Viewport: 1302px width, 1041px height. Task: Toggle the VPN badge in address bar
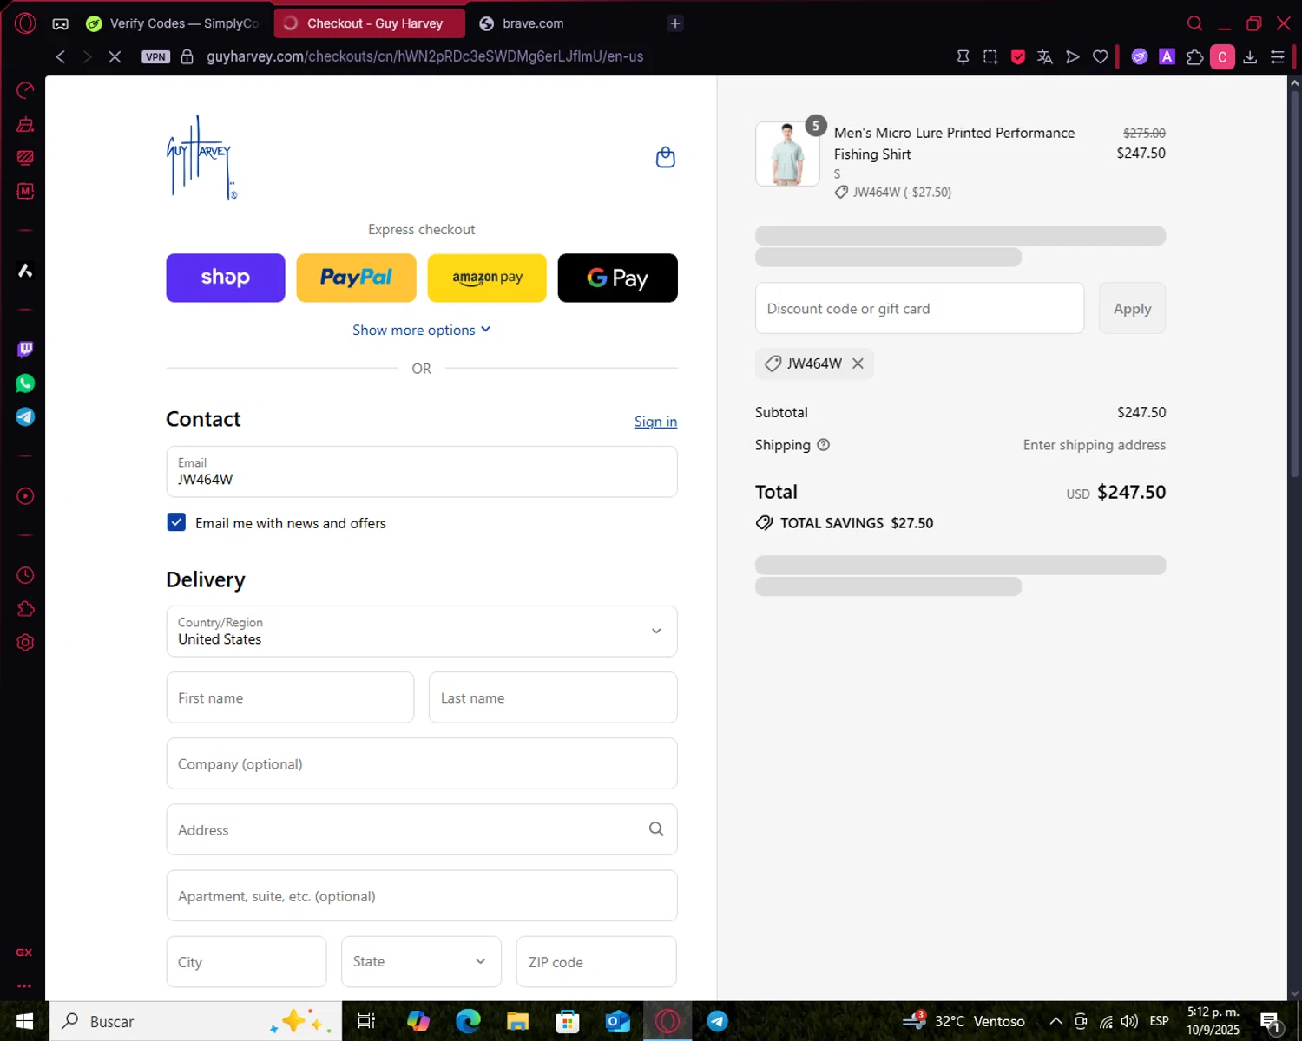156,56
